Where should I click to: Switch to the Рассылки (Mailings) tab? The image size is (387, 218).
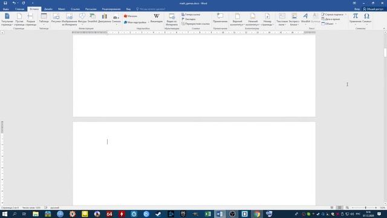click(91, 9)
